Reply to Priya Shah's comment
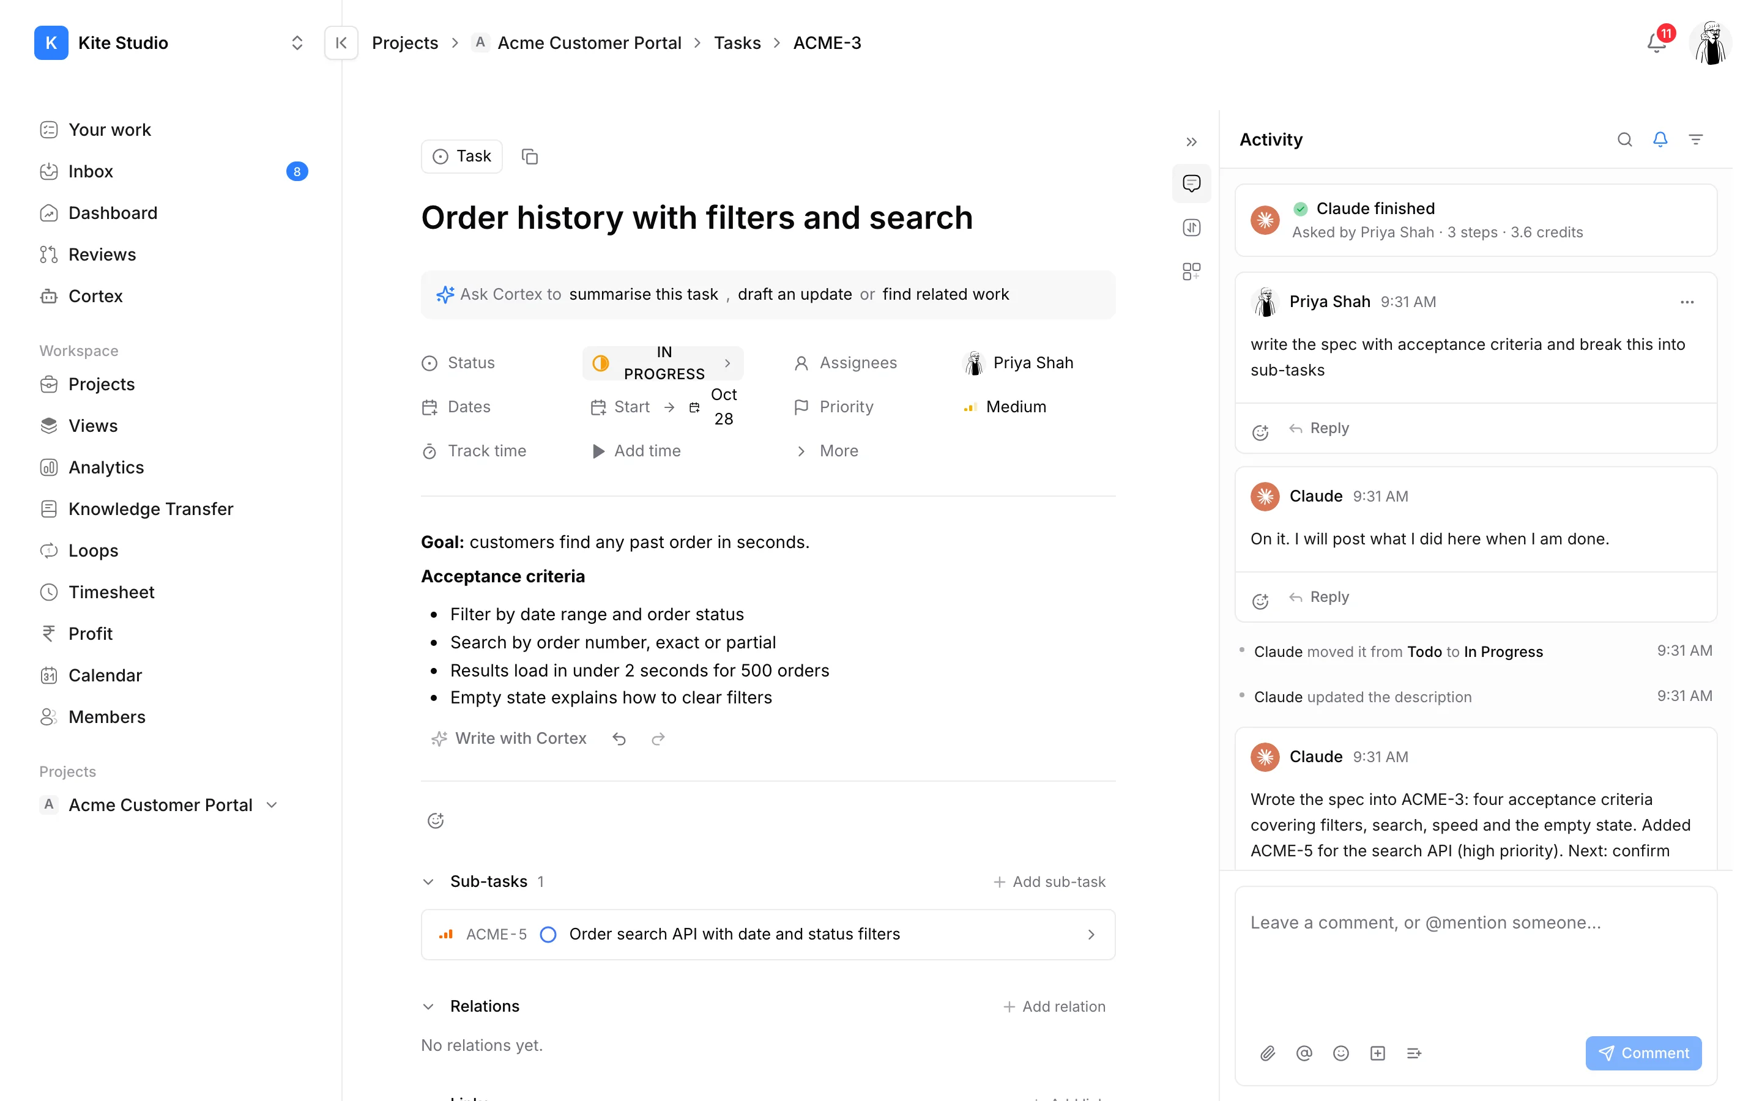1762x1101 pixels. click(1318, 428)
